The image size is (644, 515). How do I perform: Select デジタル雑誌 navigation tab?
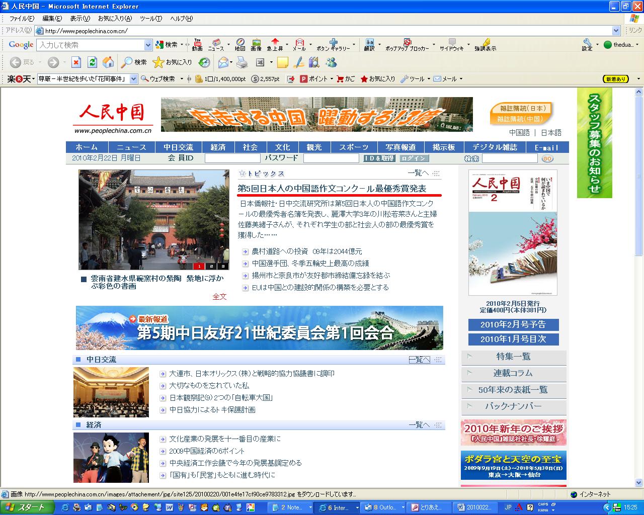point(495,147)
